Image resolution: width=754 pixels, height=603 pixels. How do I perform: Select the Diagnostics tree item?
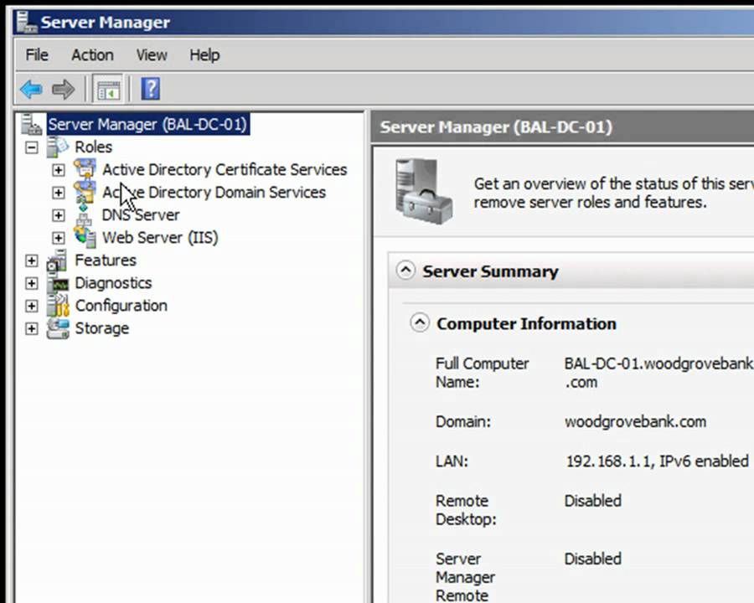(113, 283)
